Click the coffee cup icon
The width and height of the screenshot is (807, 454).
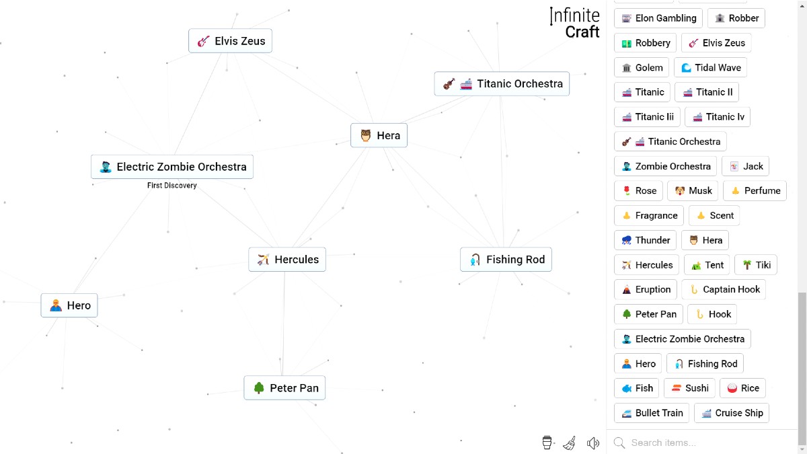point(547,443)
